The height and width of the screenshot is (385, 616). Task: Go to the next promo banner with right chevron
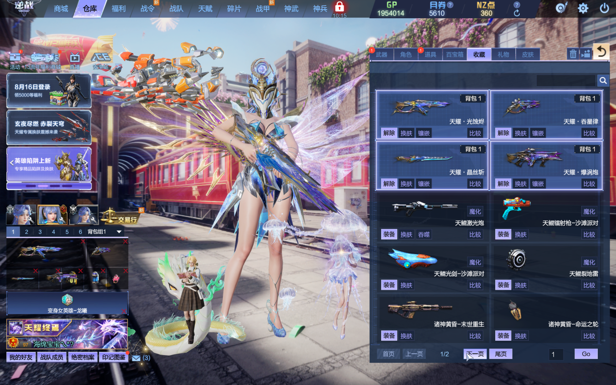[x=87, y=163]
